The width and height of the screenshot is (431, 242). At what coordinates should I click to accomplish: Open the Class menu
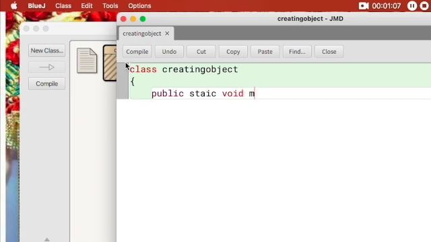pos(63,6)
